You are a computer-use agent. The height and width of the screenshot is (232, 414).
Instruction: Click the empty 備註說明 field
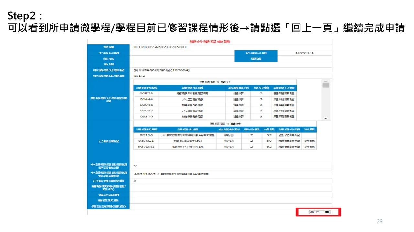(230, 195)
